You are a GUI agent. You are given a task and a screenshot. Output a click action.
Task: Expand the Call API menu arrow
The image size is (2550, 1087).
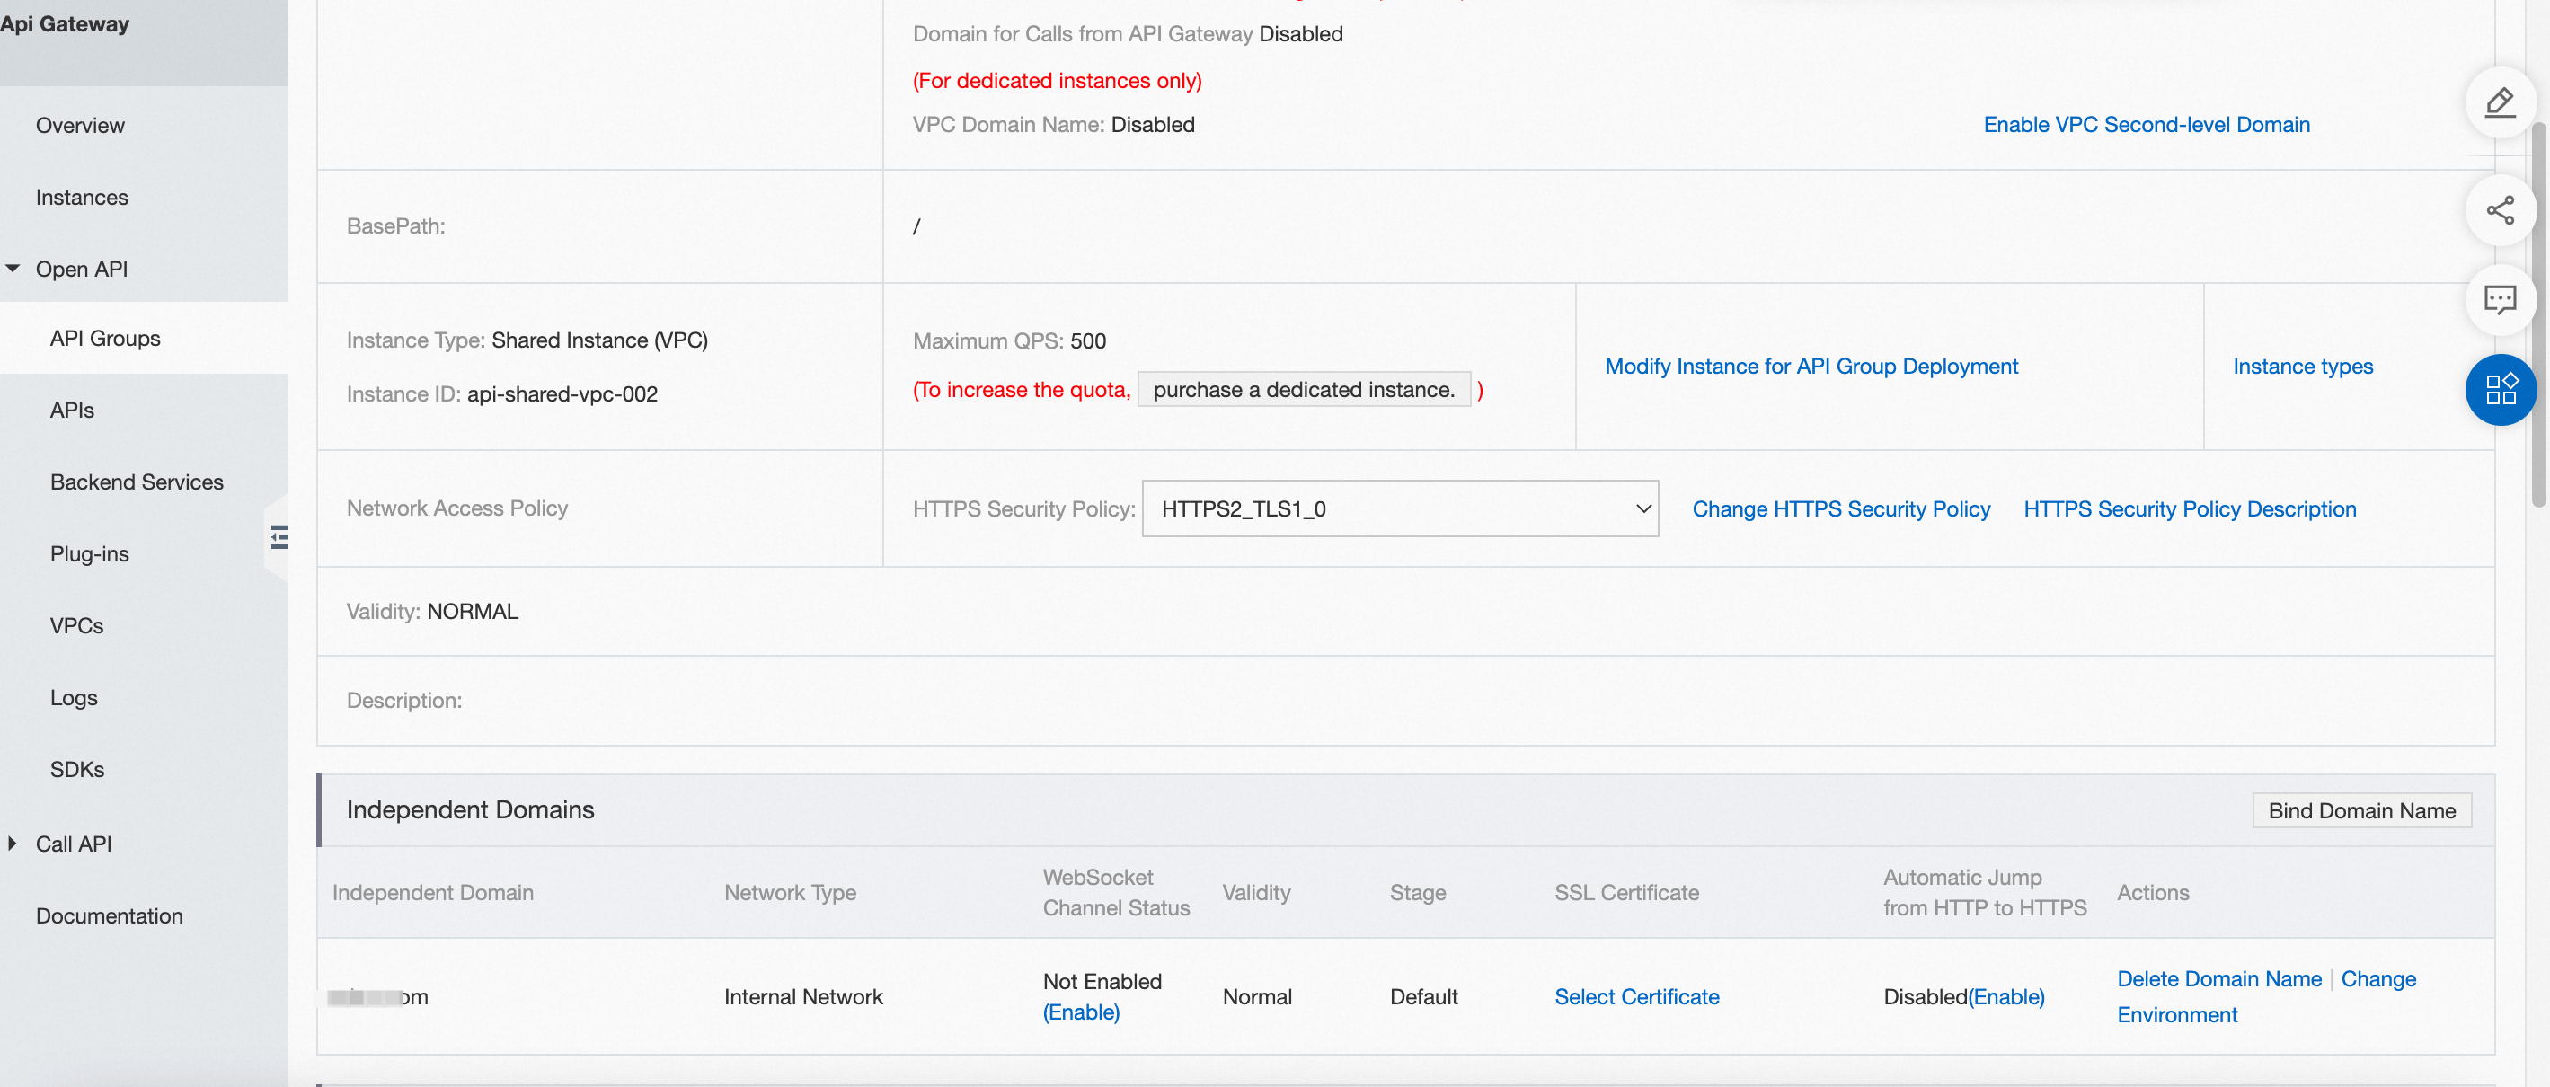click(13, 844)
